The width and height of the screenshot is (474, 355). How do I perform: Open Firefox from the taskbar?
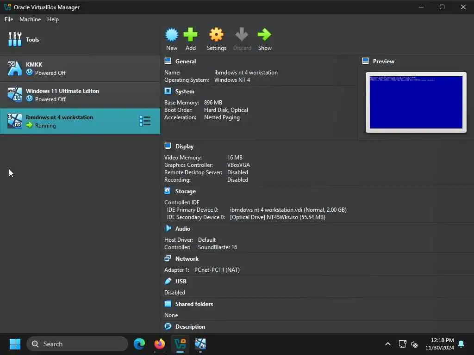(160, 344)
